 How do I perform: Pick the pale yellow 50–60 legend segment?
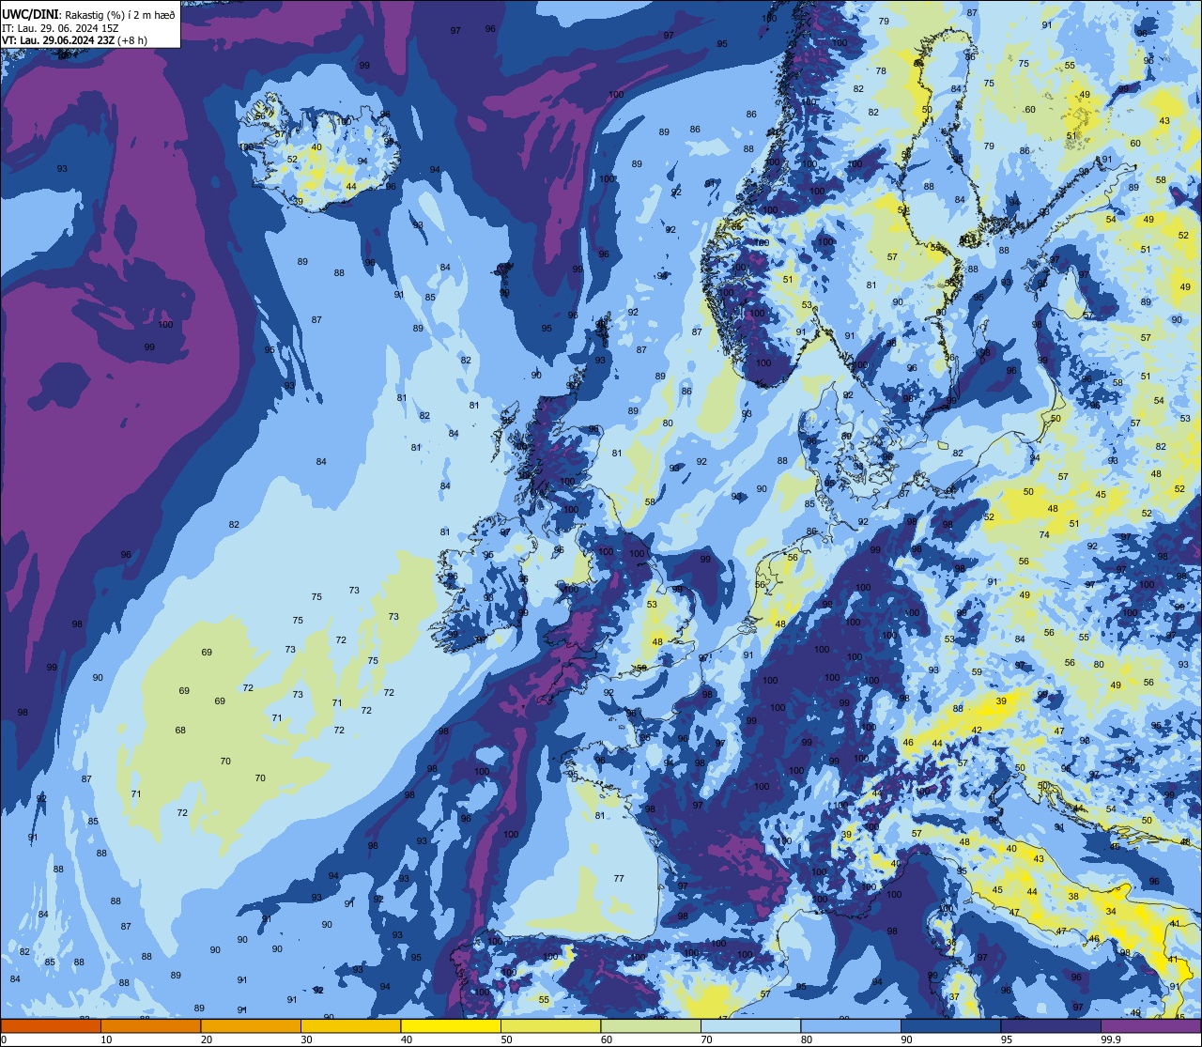click(550, 1025)
